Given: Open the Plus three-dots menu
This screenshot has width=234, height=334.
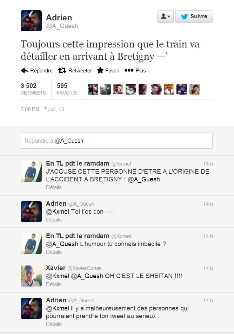Looking at the screenshot, I should click(x=129, y=70).
